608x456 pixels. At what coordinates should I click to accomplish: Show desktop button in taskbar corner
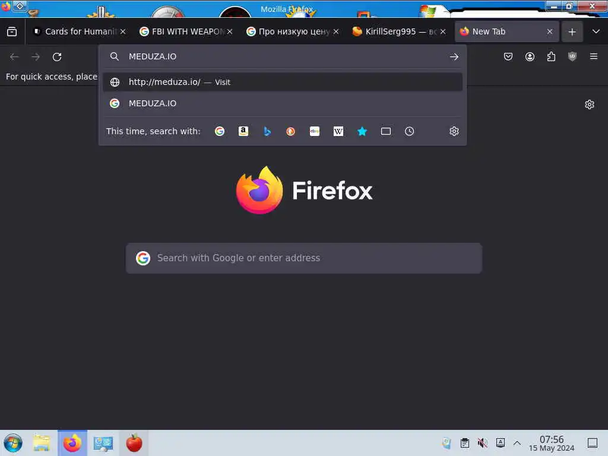(592, 443)
